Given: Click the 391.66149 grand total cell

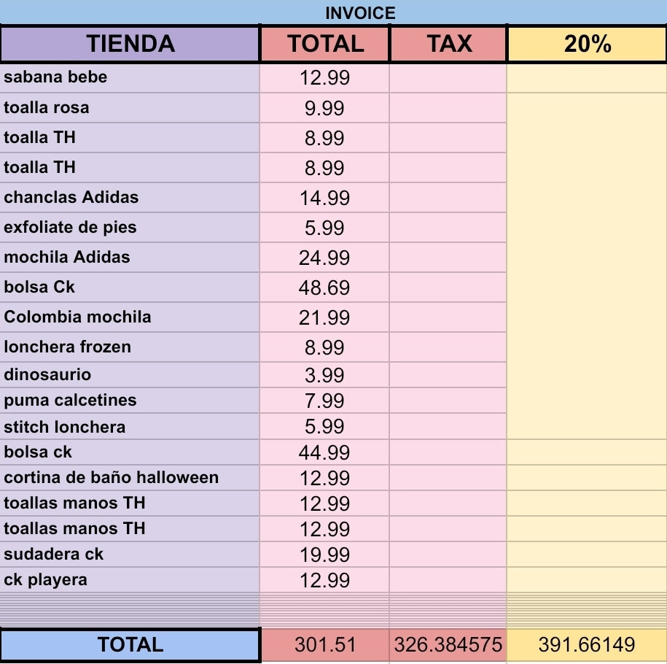Looking at the screenshot, I should point(587,645).
